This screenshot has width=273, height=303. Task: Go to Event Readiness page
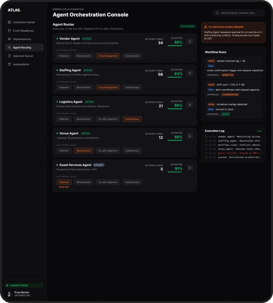coord(24,31)
